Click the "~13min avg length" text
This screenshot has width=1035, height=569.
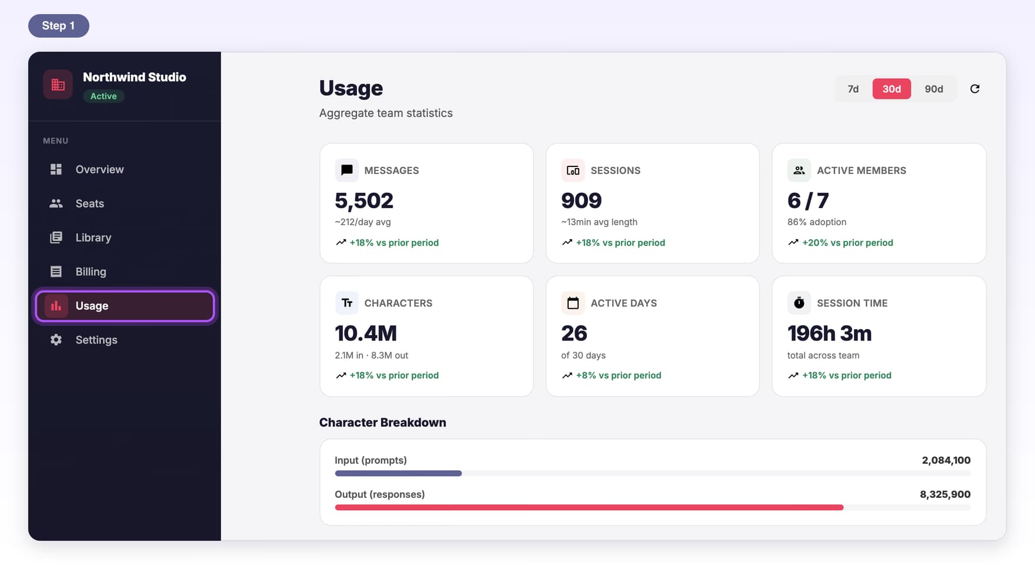599,222
